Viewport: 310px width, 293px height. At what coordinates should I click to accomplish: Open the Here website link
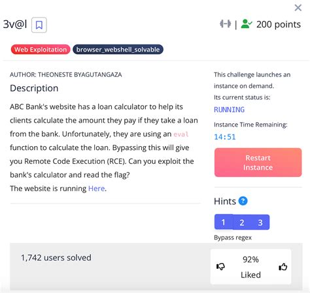(x=96, y=189)
